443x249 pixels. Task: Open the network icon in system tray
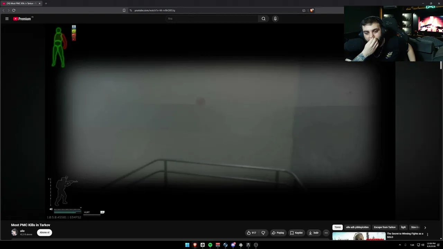418,245
